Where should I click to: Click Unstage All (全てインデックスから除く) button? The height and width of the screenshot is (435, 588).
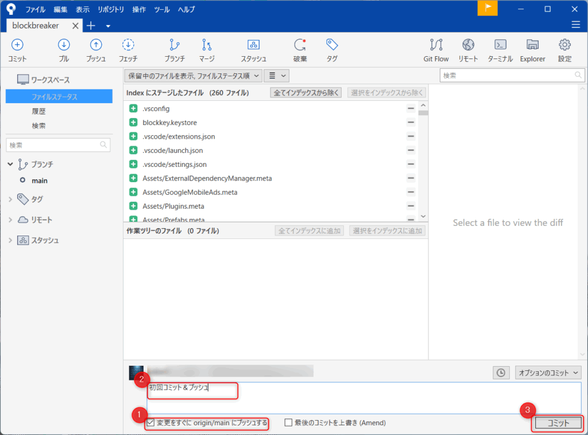click(x=307, y=93)
